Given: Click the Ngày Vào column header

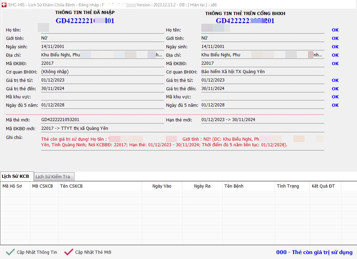Looking at the screenshot, I should coord(162,186).
